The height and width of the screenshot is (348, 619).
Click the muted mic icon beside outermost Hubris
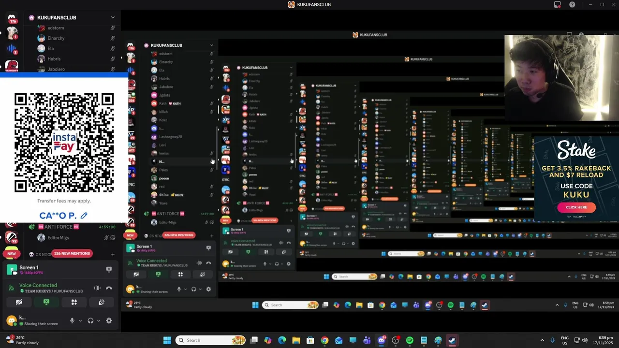[113, 59]
